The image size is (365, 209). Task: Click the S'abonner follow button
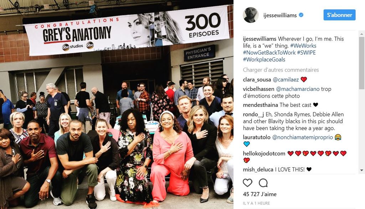point(339,15)
